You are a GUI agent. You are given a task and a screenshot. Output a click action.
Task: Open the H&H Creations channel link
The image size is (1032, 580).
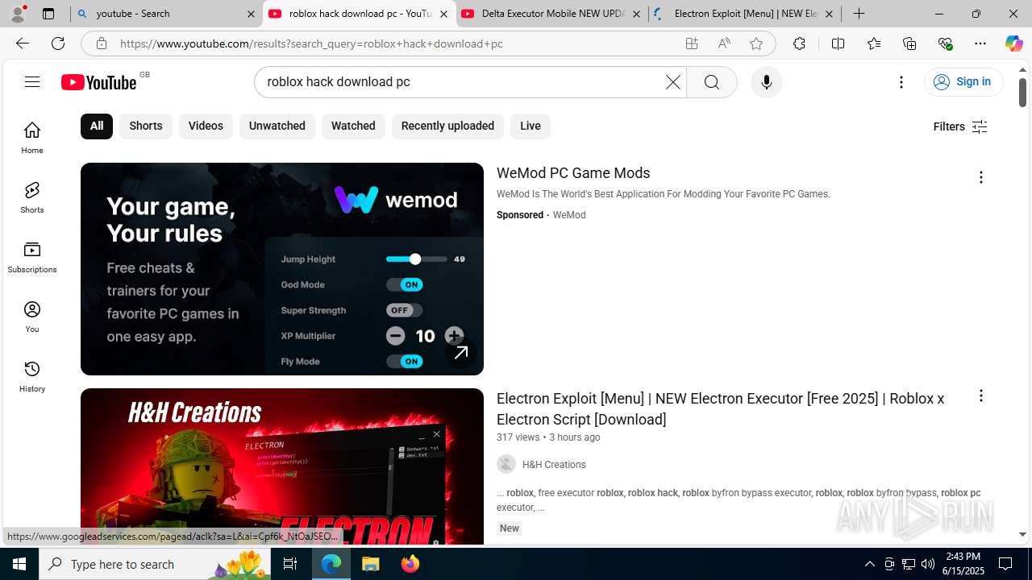pyautogui.click(x=554, y=465)
